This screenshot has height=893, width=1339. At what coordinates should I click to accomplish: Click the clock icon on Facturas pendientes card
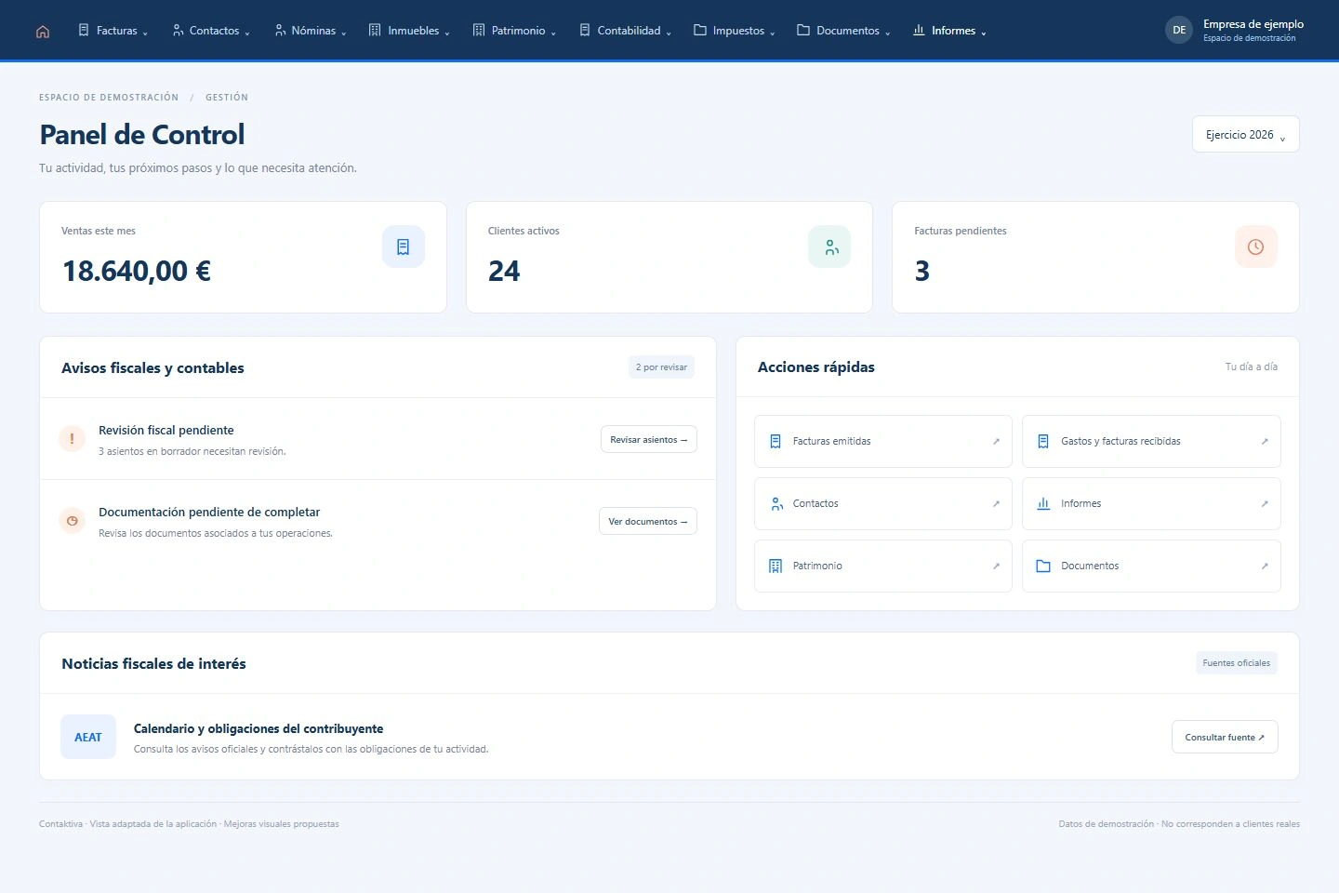[x=1256, y=247]
